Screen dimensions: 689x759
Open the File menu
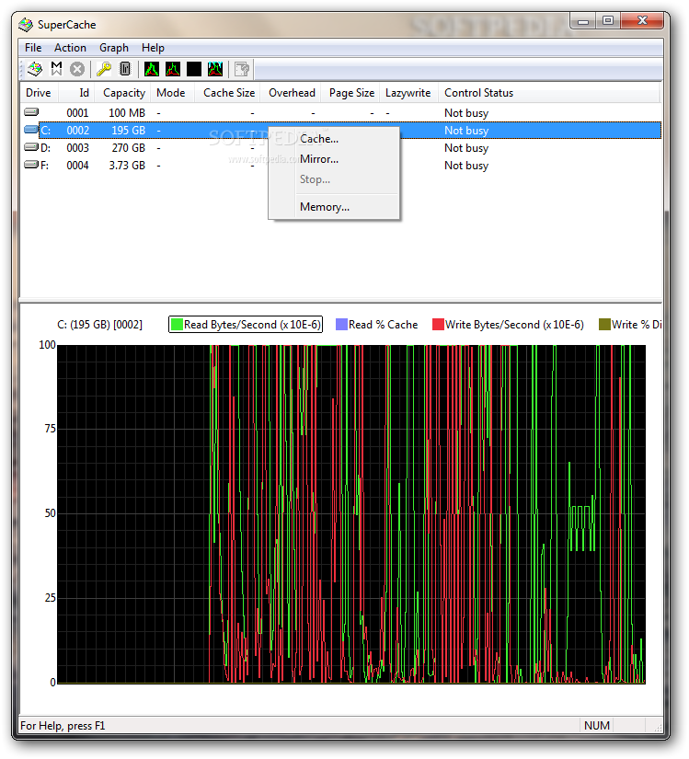point(33,48)
